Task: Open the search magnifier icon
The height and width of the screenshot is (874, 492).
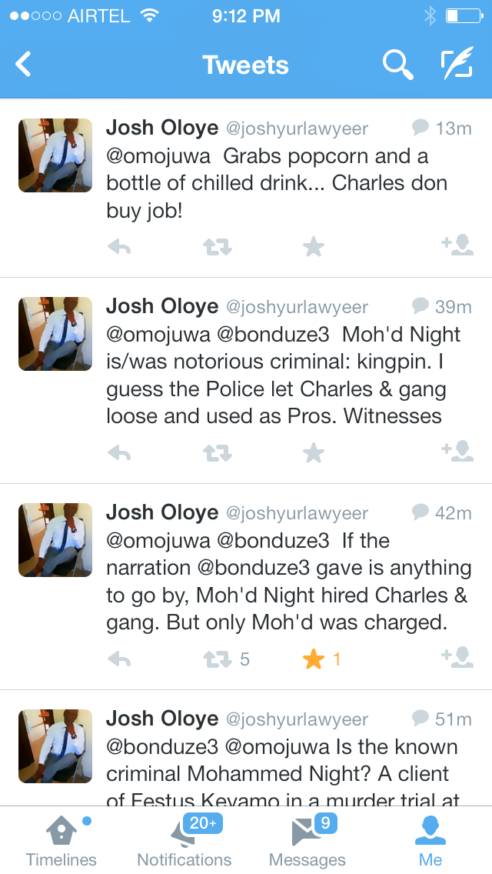Action: click(x=397, y=65)
